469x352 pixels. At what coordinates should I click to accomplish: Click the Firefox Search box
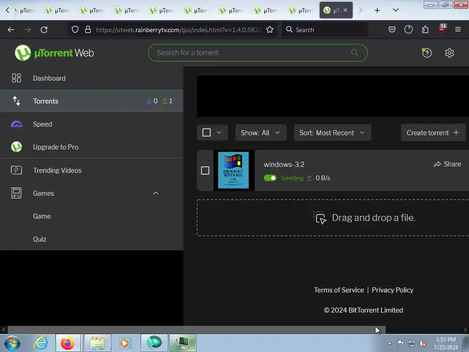pos(325,30)
